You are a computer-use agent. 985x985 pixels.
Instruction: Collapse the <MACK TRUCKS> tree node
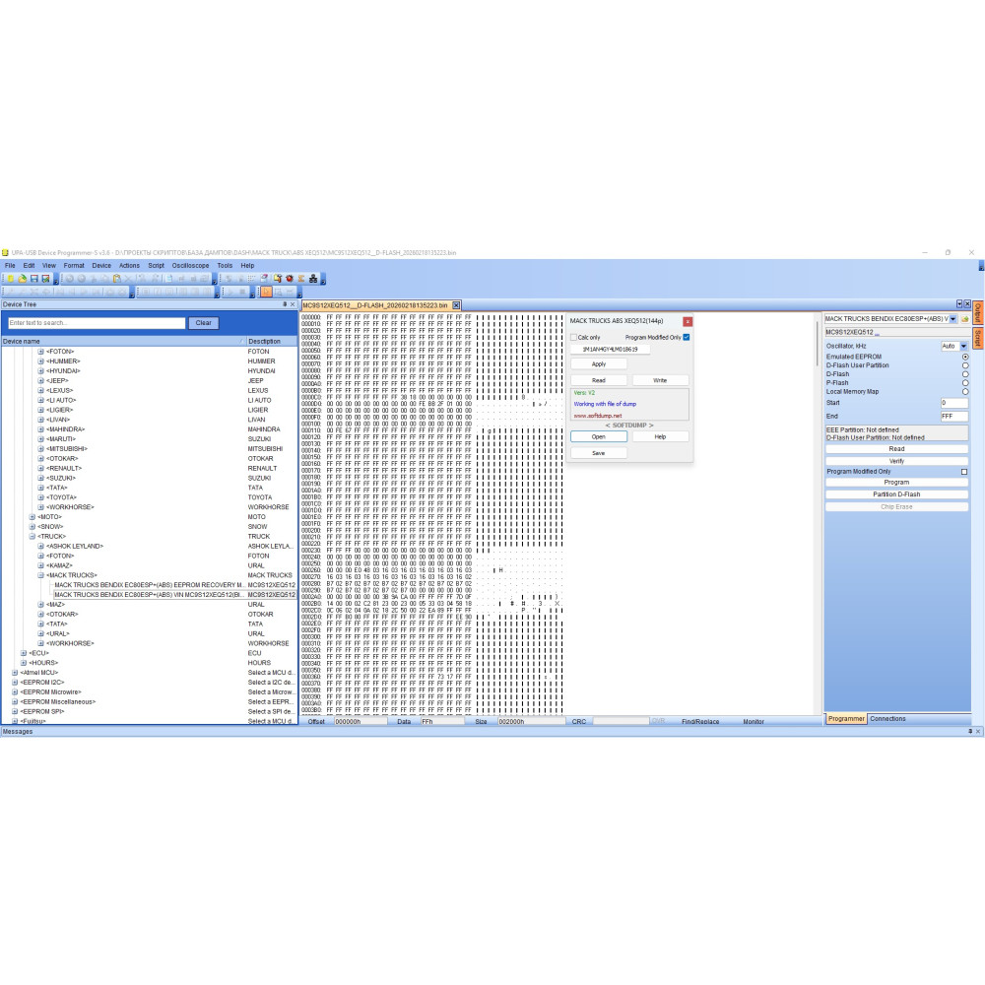click(40, 575)
